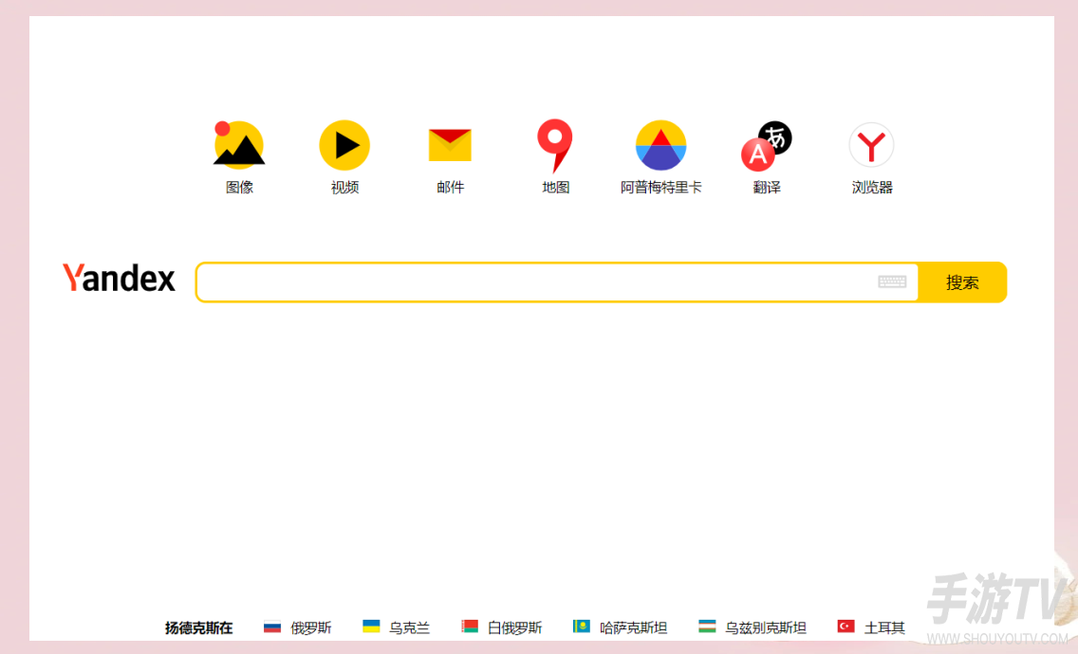Viewport: 1078px width, 654px height.
Task: Click the 视频 label text
Action: [344, 188]
